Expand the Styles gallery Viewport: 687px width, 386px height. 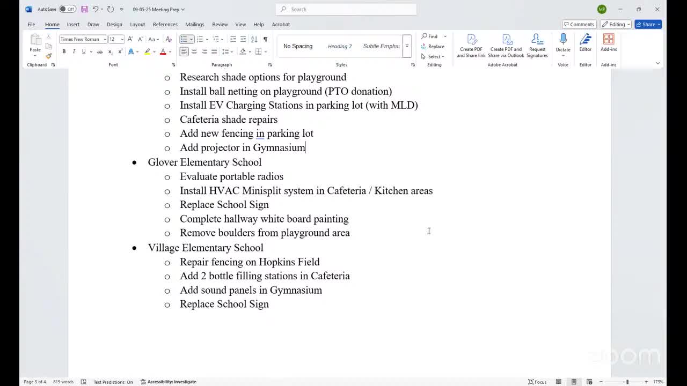(407, 46)
